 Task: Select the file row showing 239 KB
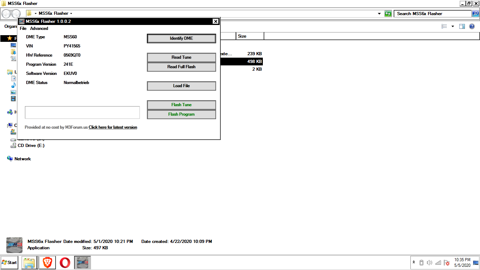(241, 54)
